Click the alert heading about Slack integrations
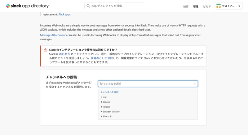248x135 pixels. click(x=83, y=50)
